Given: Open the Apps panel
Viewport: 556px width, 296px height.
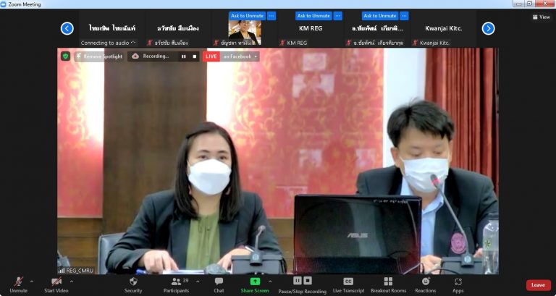Looking at the screenshot, I should click(x=458, y=284).
